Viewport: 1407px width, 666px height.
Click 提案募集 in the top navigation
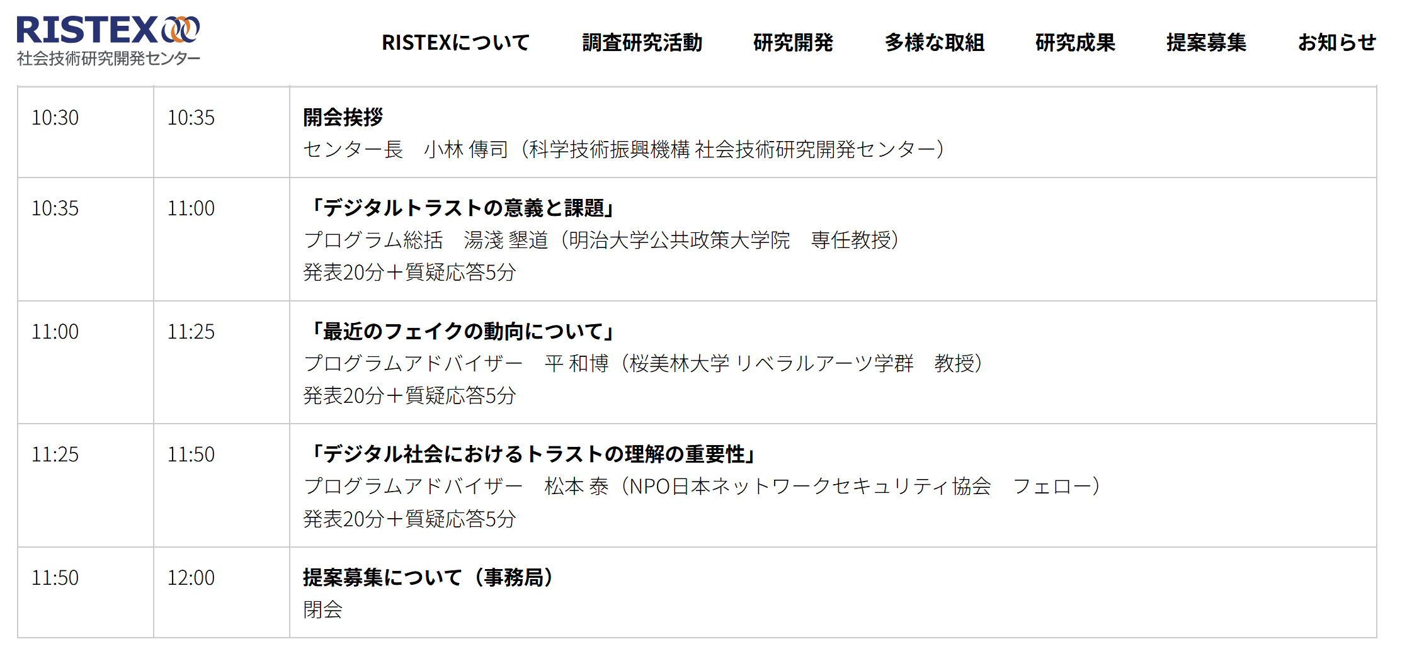point(1206,43)
